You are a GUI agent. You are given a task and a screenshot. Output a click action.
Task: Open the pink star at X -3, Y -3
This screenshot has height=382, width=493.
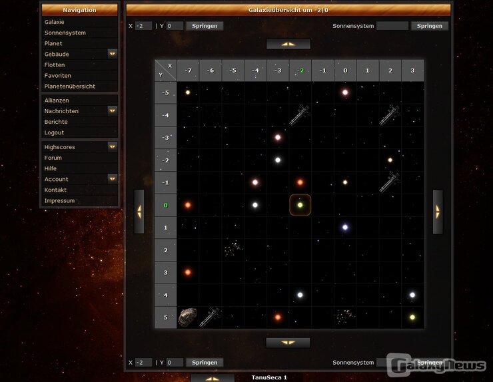[x=278, y=137]
